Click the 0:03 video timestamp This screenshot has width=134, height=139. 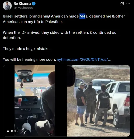[14, 131]
